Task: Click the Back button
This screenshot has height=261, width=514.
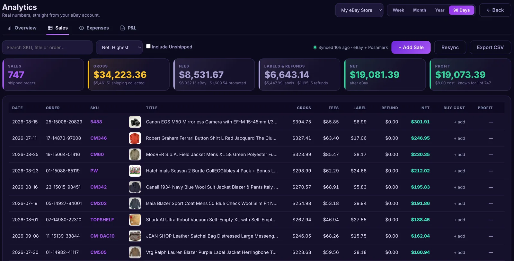Action: (x=495, y=10)
